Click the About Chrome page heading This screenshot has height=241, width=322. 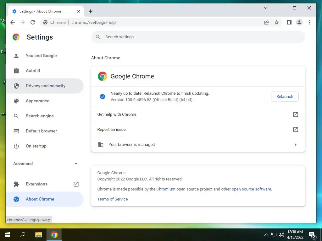(x=106, y=58)
